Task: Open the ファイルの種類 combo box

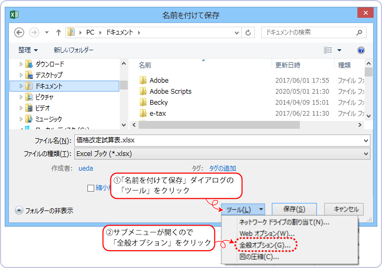Action: (x=222, y=154)
